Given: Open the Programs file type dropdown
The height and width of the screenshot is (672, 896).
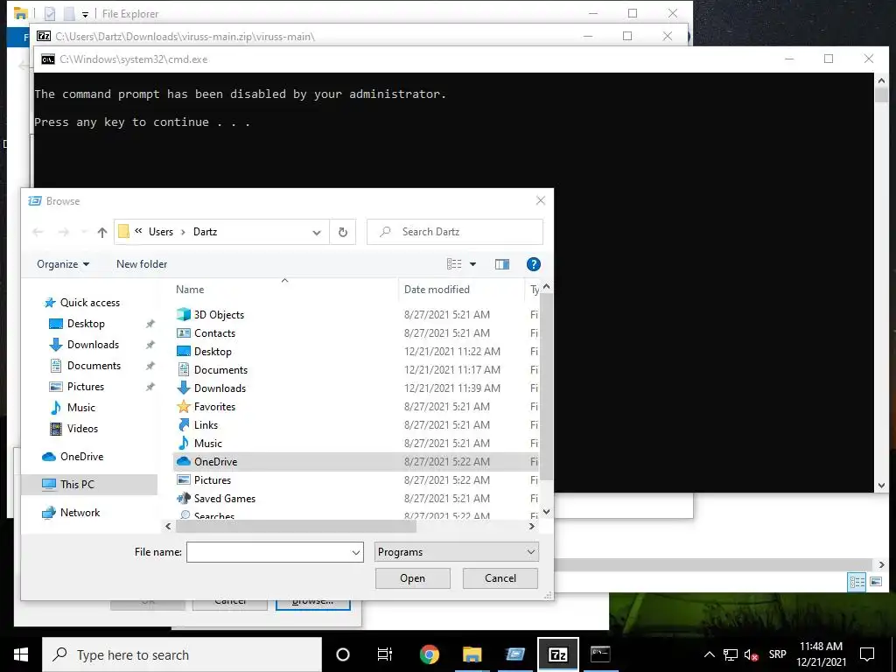Looking at the screenshot, I should 457,552.
